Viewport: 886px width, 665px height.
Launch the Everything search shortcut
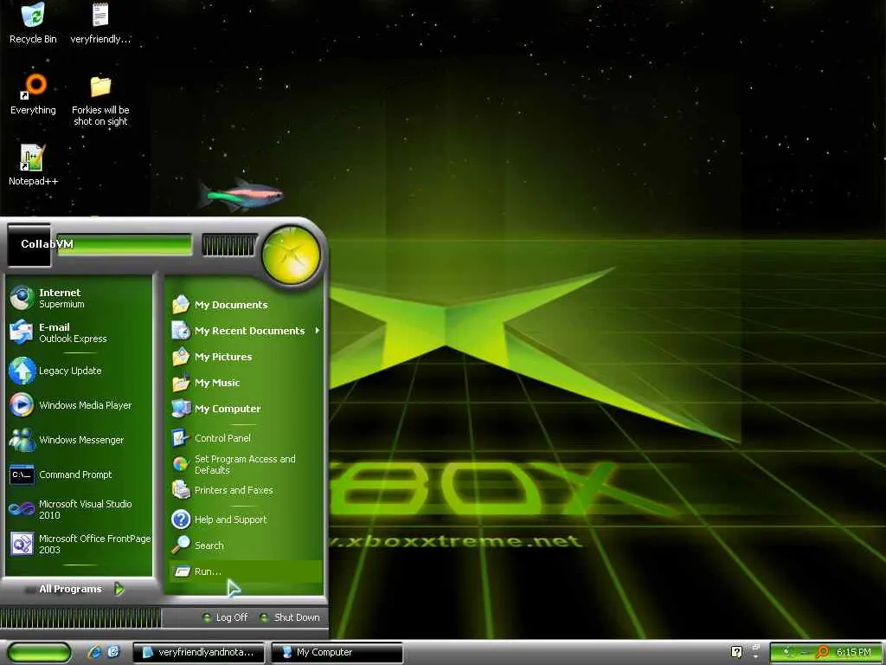(34, 94)
